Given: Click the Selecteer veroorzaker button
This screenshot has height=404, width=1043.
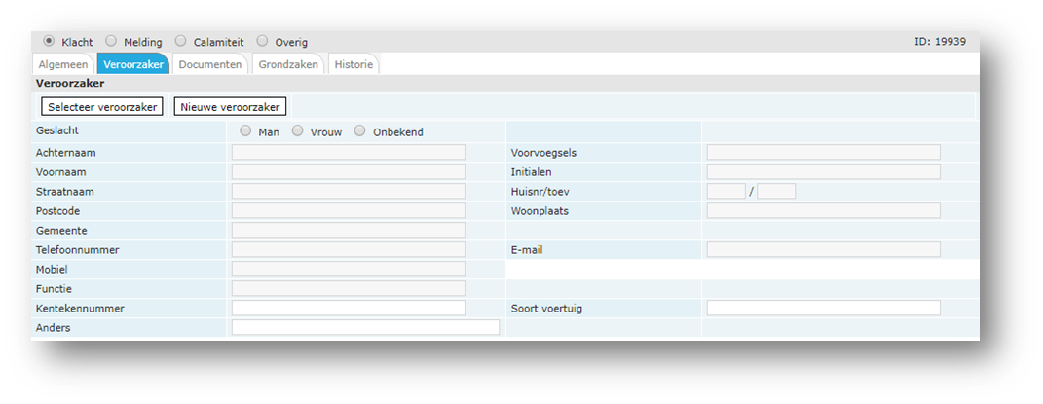Looking at the screenshot, I should click(x=101, y=106).
